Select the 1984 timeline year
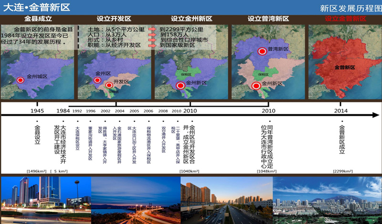 pyautogui.click(x=63, y=111)
